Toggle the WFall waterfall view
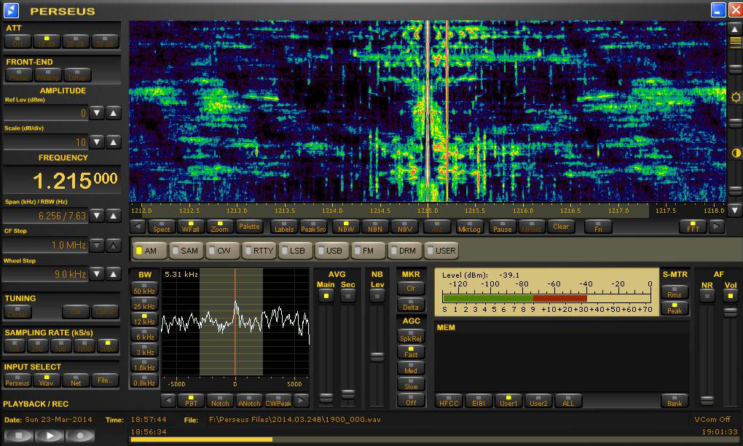743x446 pixels. point(191,227)
